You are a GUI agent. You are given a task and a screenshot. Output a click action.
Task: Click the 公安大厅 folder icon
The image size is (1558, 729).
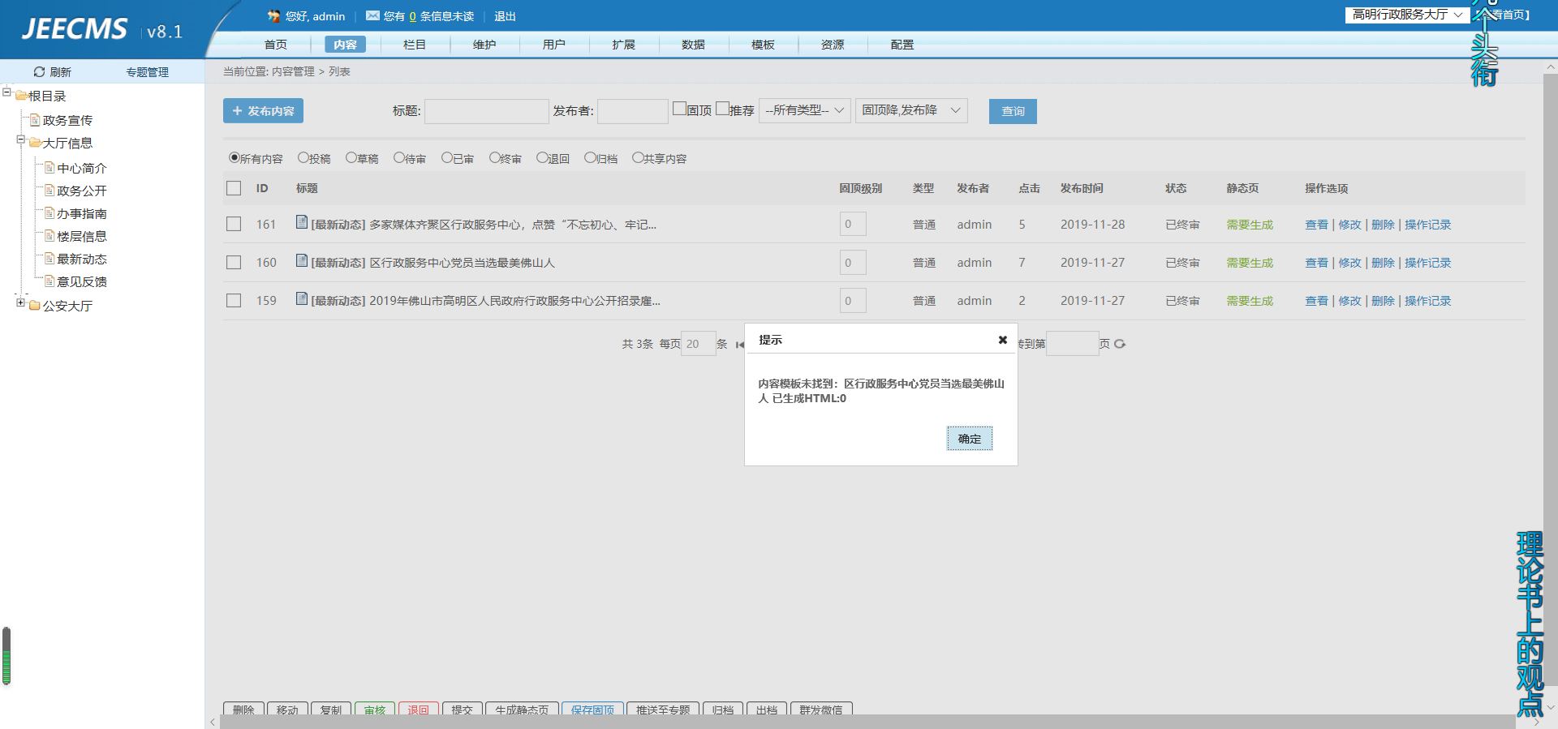click(x=35, y=306)
